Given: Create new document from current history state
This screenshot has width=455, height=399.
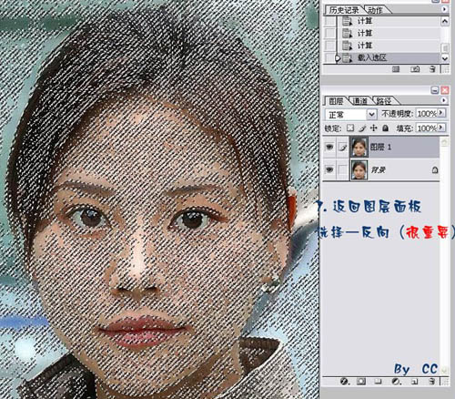Looking at the screenshot, I should coord(396,69).
